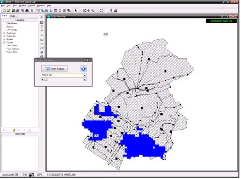Click the dark clipboard toolbar icon
Viewport: 241px width, 179px height.
tap(111, 11)
